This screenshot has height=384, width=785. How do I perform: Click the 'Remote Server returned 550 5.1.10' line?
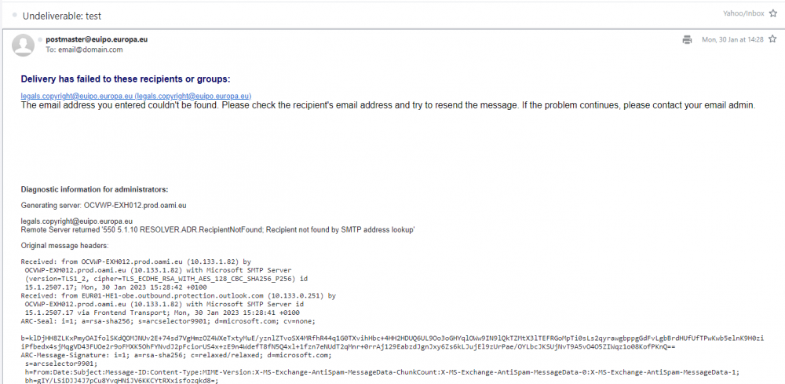[x=217, y=230]
